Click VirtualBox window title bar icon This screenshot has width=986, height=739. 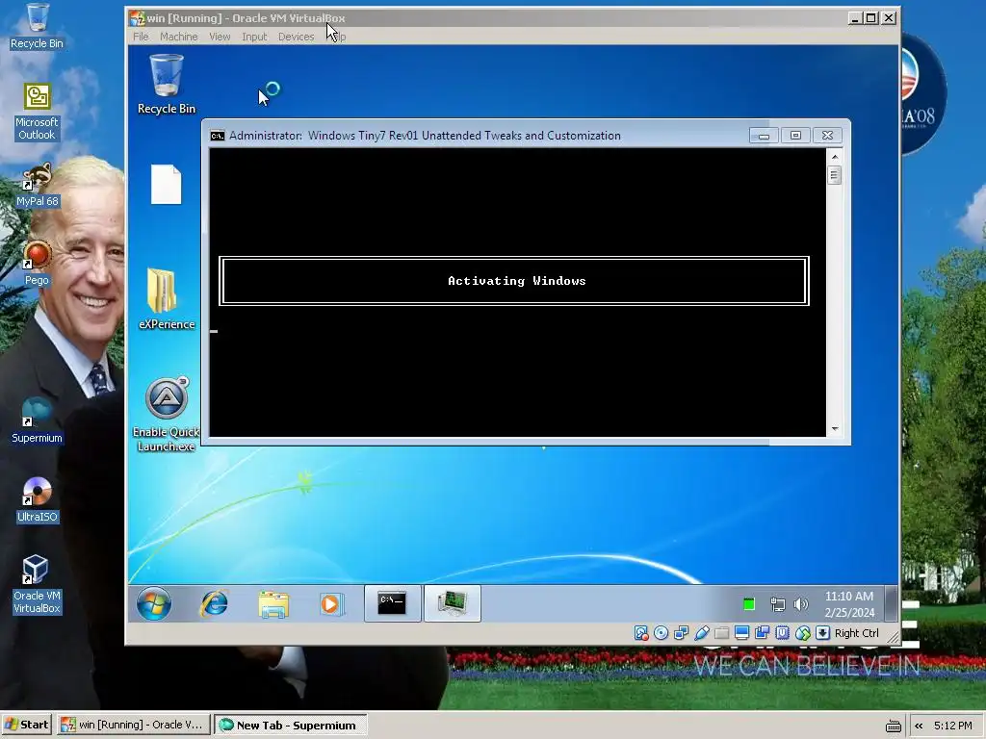pos(137,18)
